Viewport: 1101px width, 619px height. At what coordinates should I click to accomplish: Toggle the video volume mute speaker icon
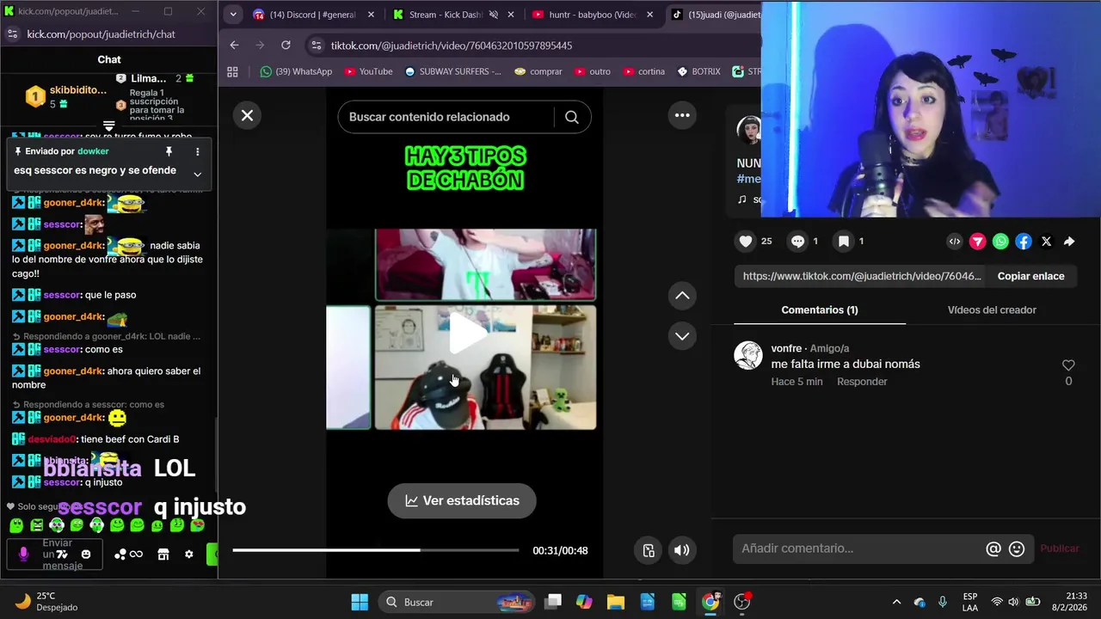[681, 550]
